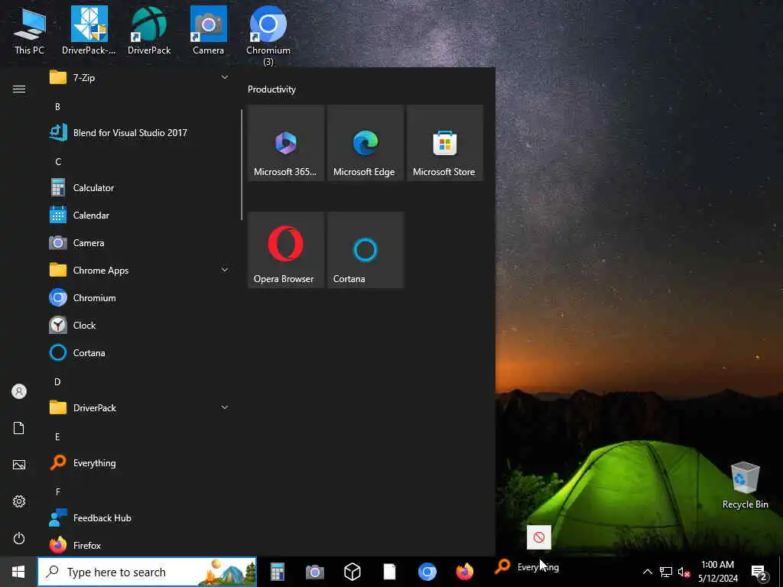Click the Everything item on the taskbar
Viewport: 783px width, 587px height.
tap(527, 567)
